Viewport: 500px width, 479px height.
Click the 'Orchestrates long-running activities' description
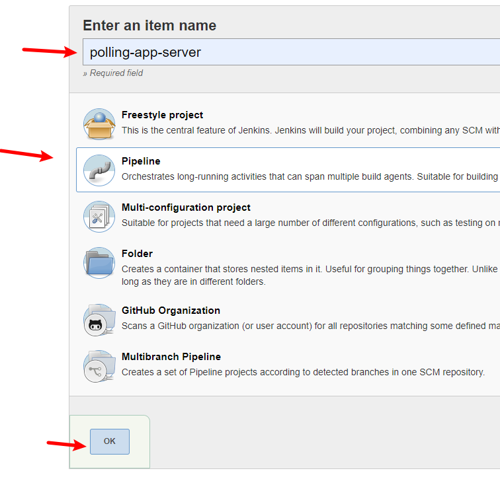pos(311,176)
